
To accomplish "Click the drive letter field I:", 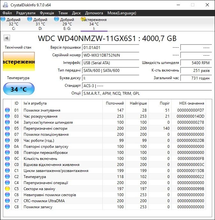I will click(x=110, y=78).
